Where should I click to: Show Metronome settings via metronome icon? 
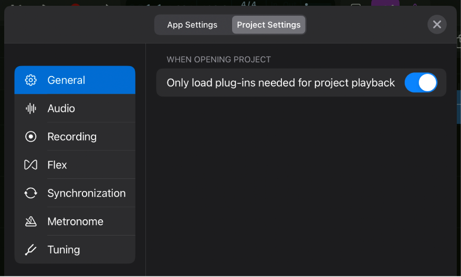click(x=30, y=221)
